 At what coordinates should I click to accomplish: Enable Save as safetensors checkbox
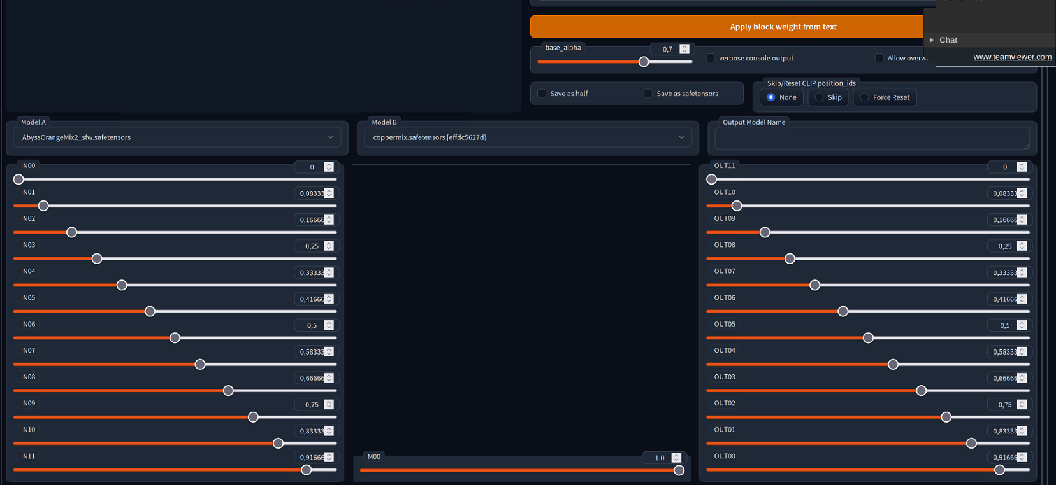click(x=648, y=94)
